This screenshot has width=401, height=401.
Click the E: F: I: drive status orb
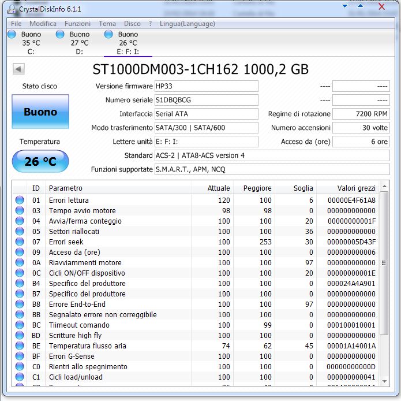click(108, 35)
